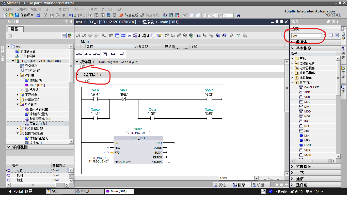Click the download to device icon

[97, 15]
